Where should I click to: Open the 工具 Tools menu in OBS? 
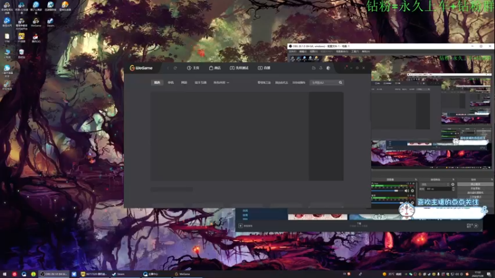point(355,52)
